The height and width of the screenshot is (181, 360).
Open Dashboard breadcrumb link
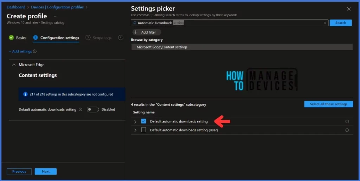16,7
